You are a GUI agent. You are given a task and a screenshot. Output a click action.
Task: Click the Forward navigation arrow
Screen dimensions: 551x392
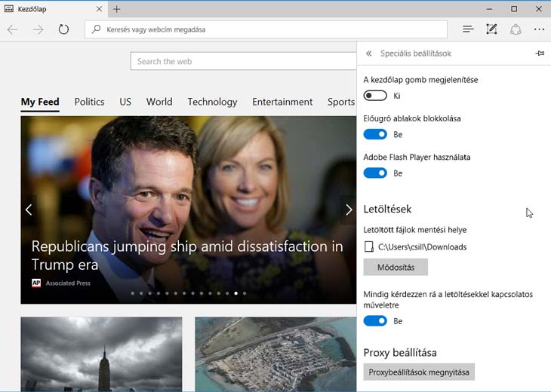(x=38, y=29)
